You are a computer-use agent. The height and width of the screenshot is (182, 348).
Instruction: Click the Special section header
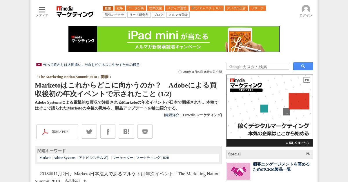point(270,154)
